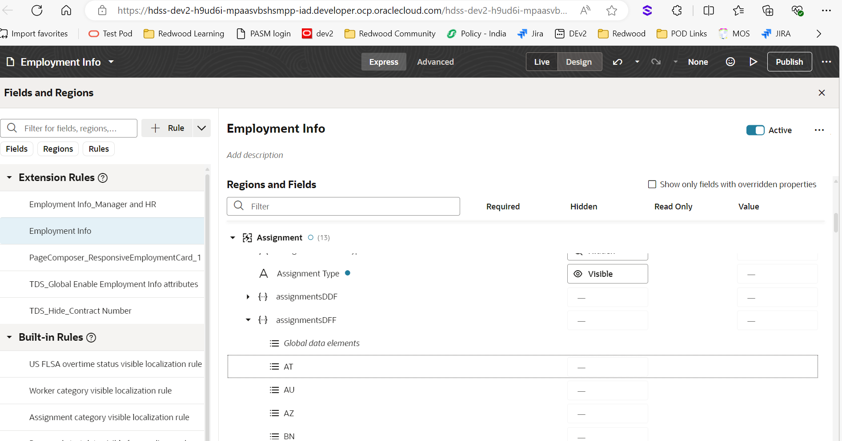Reload the page with the refresh icon
Image resolution: width=842 pixels, height=441 pixels.
(x=37, y=10)
